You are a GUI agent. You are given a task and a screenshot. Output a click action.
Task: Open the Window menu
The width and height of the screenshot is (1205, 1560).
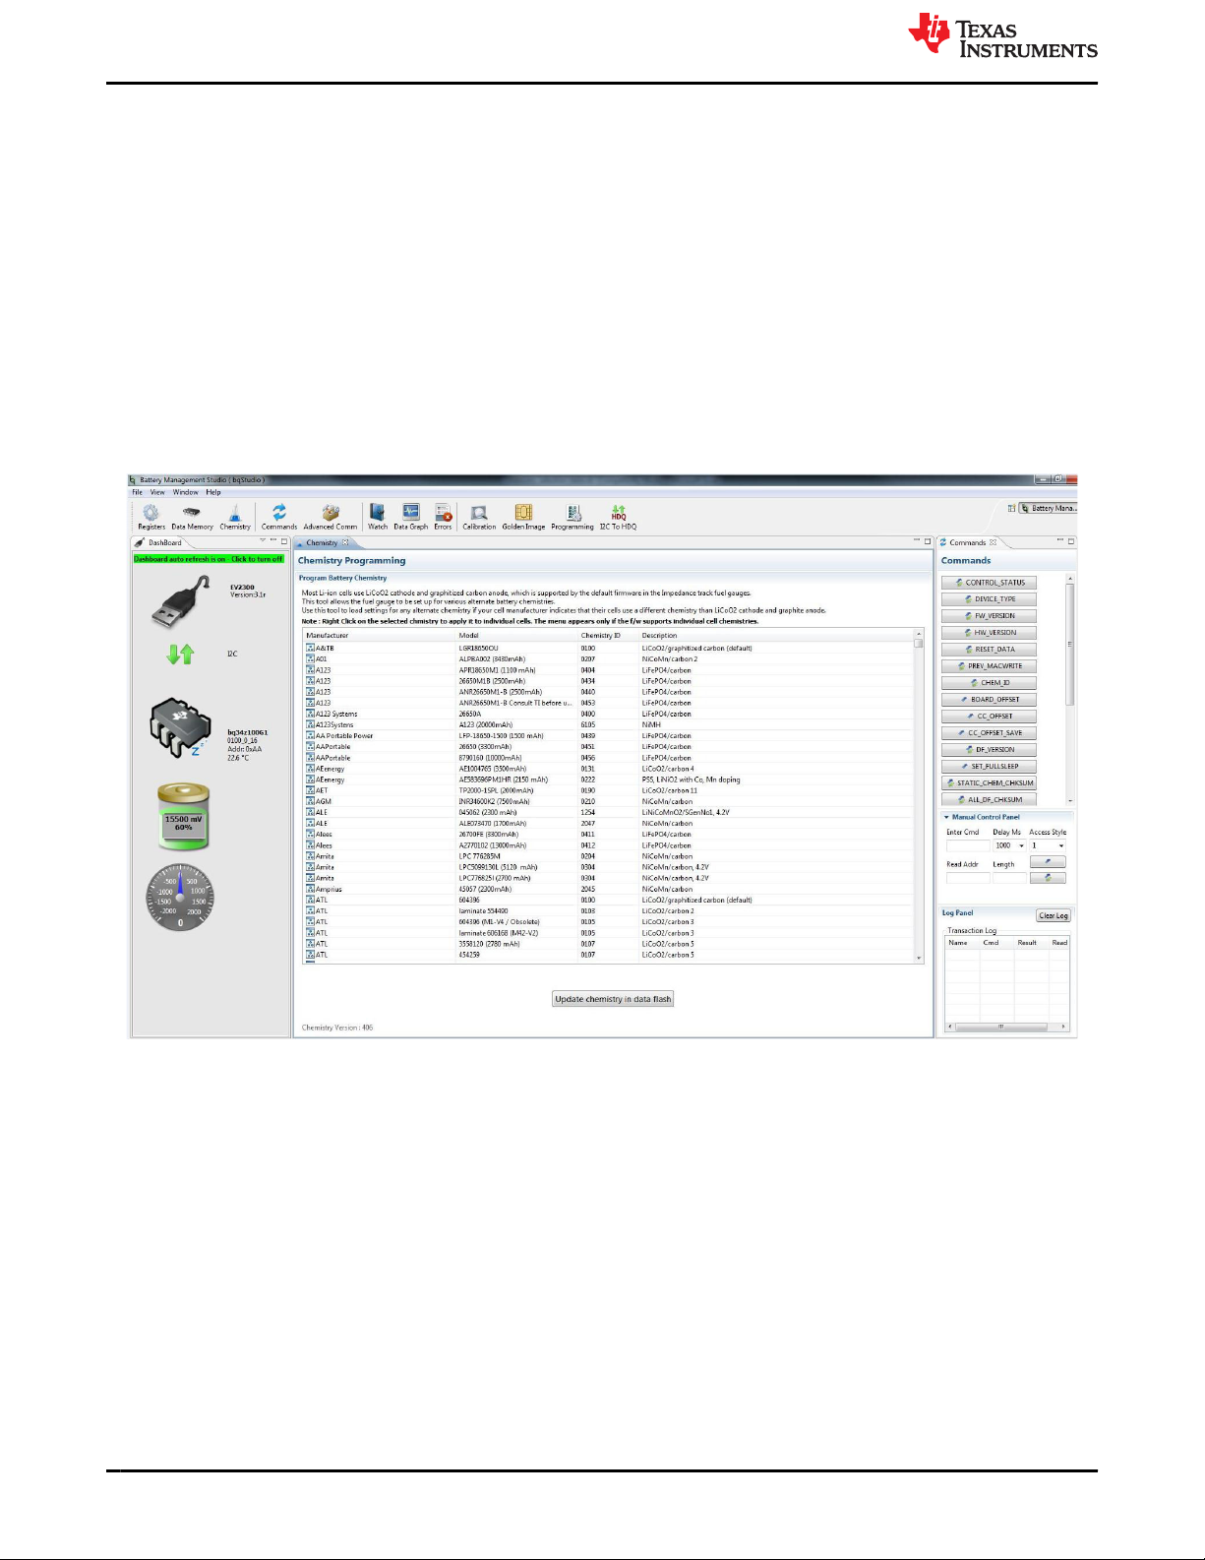click(185, 492)
